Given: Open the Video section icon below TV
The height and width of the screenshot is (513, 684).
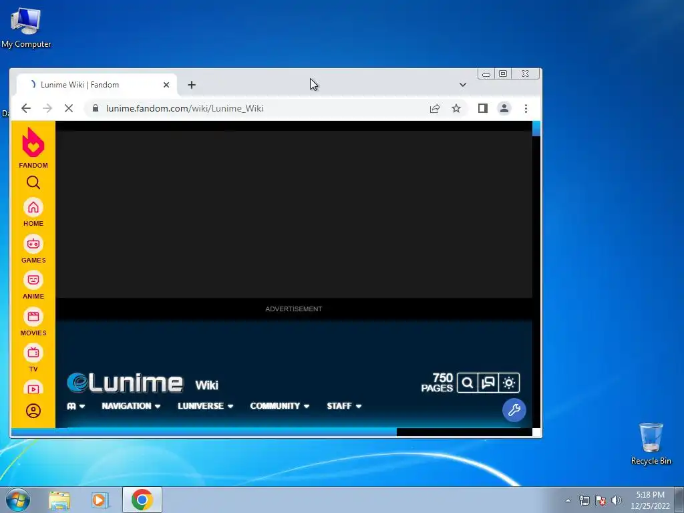Looking at the screenshot, I should point(33,388).
